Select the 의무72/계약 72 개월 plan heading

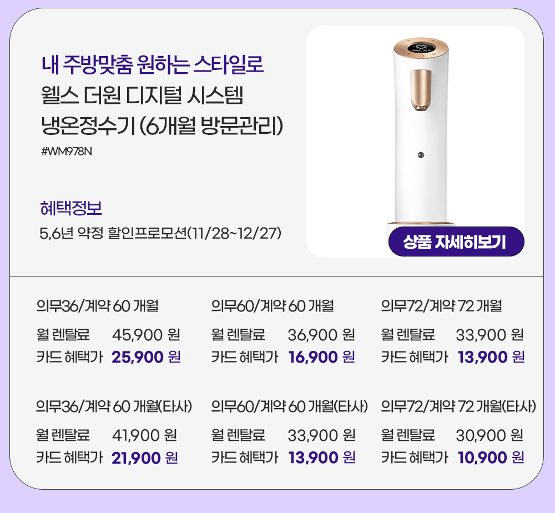[442, 306]
